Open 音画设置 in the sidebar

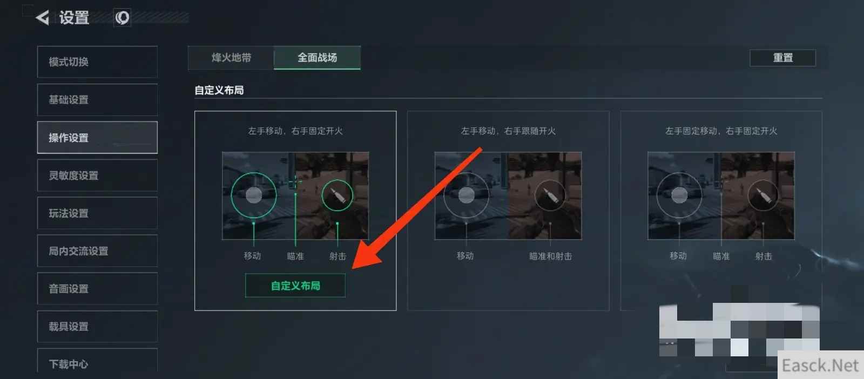97,289
